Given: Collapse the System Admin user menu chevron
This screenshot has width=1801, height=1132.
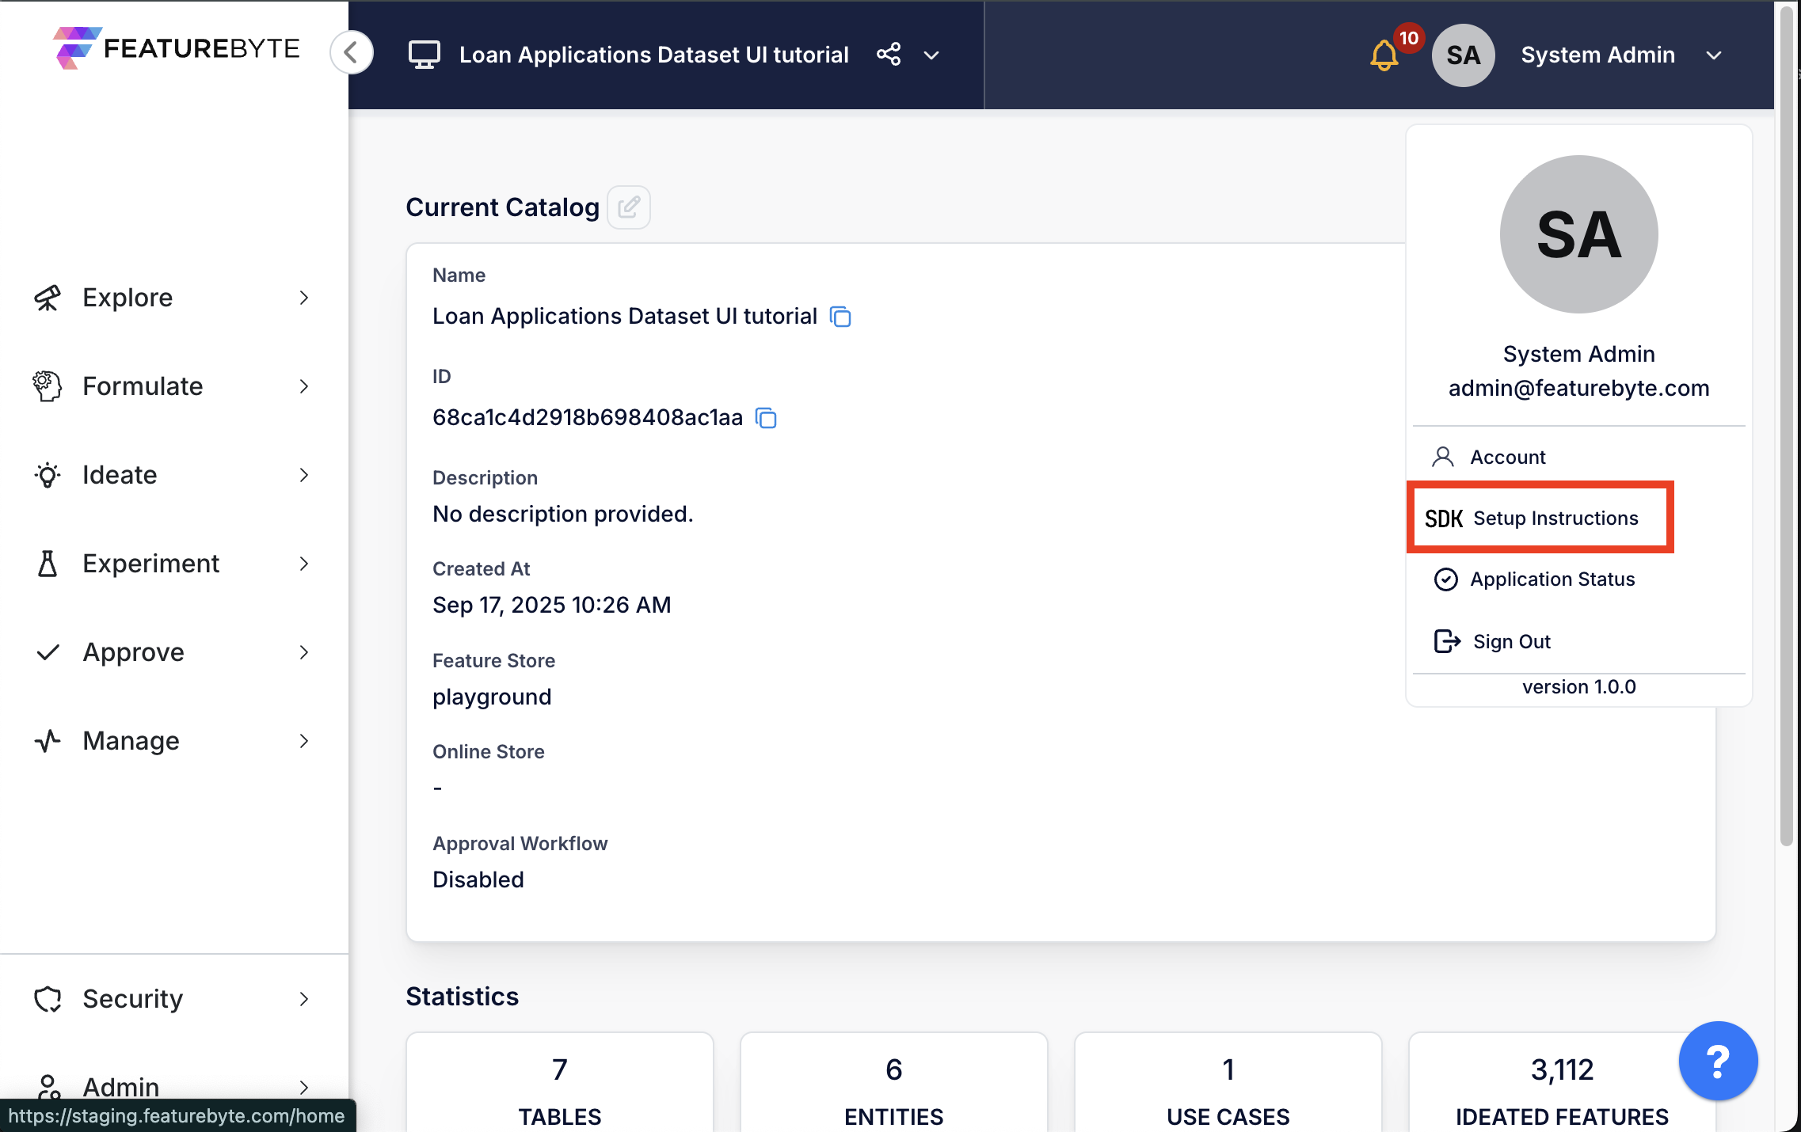Looking at the screenshot, I should (1714, 55).
